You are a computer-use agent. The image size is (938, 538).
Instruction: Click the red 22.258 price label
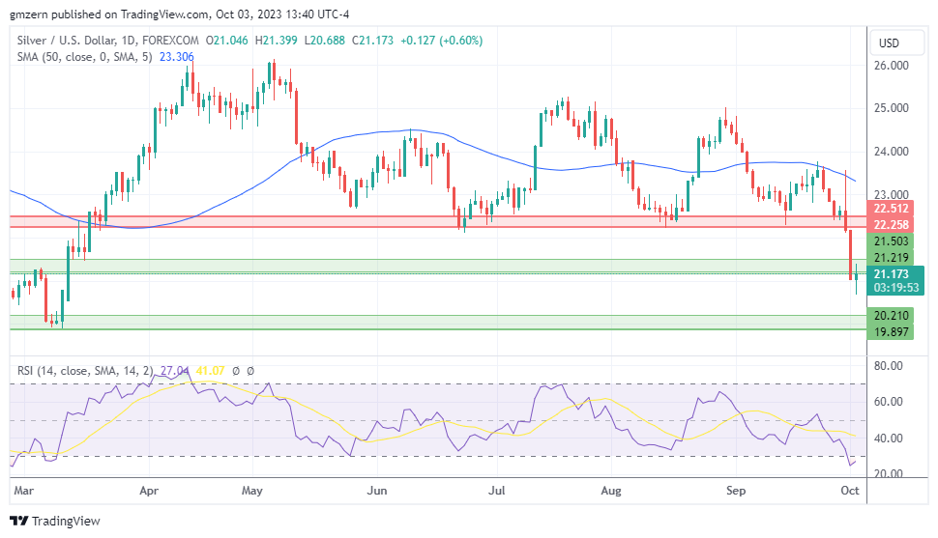click(891, 225)
